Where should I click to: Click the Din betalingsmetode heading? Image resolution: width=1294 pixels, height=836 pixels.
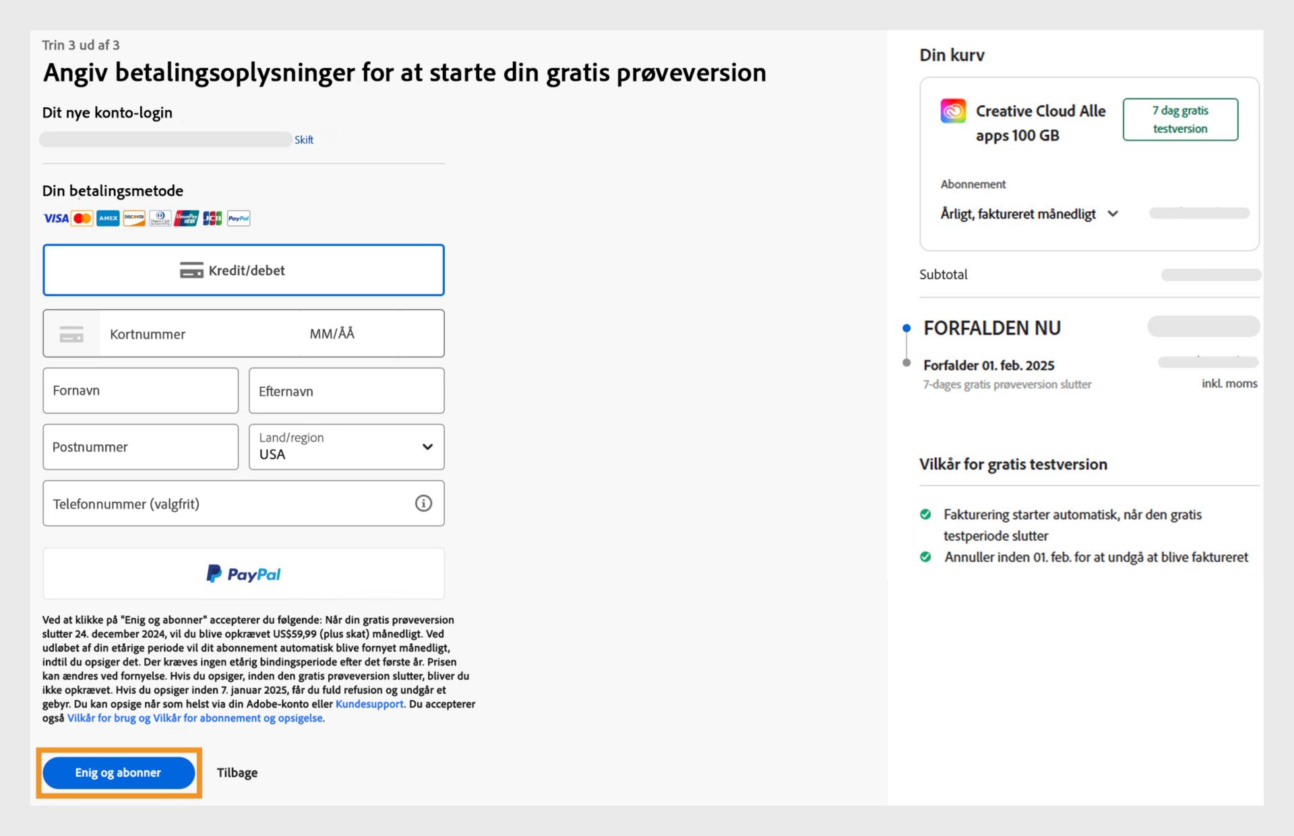coord(113,191)
